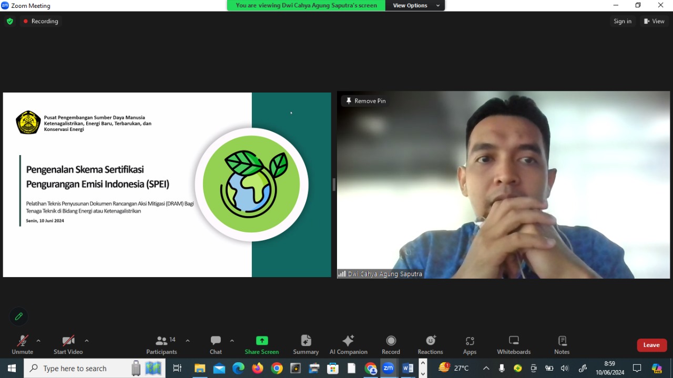Open the Windows notification center
This screenshot has height=378, width=673.
pos(637,369)
